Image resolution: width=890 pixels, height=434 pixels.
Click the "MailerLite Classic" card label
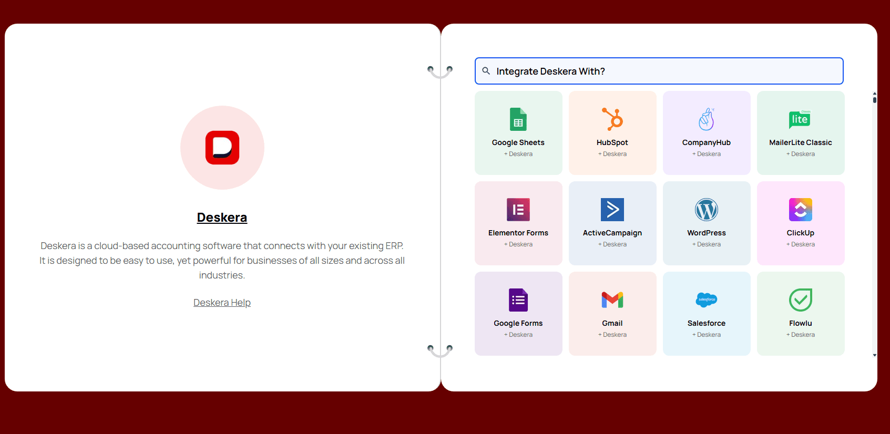pos(801,142)
